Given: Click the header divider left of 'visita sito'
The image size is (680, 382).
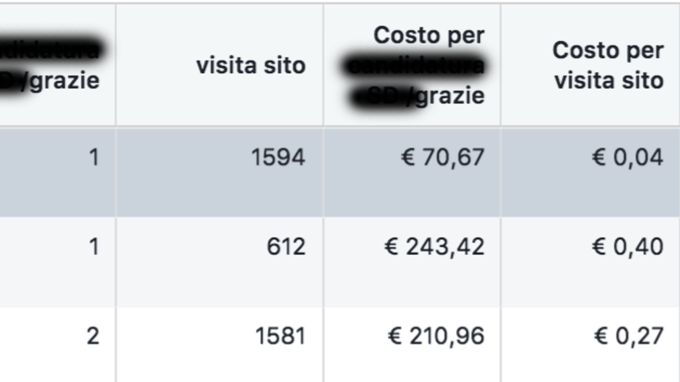Looking at the screenshot, I should [116, 66].
